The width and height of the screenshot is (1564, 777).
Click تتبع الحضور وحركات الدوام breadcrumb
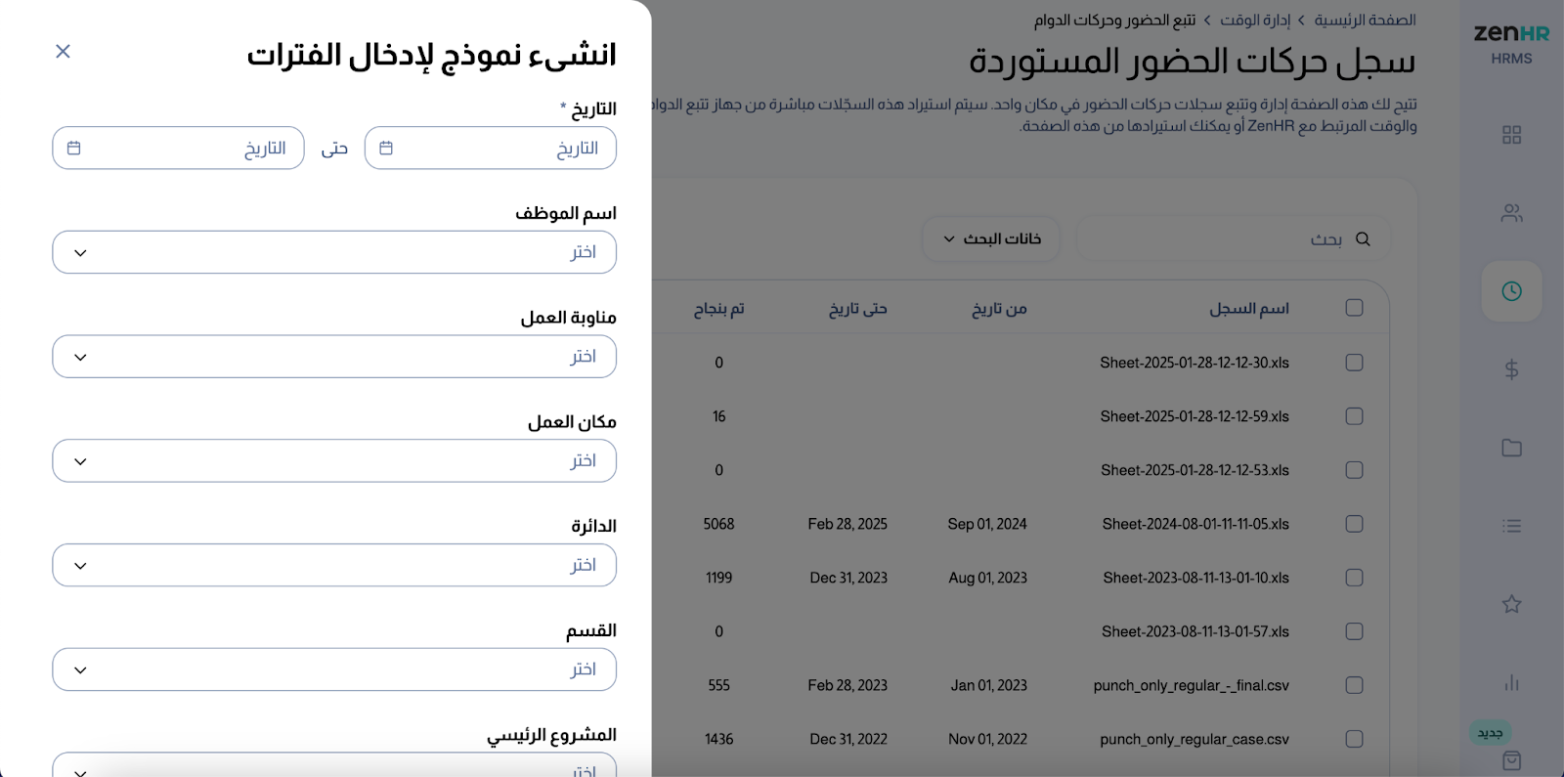click(x=1115, y=20)
